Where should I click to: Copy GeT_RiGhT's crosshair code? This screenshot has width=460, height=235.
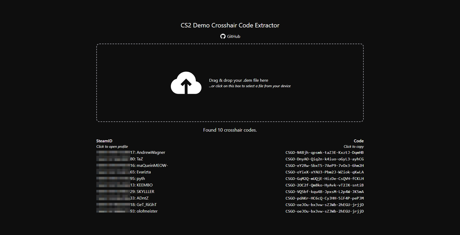tap(325, 205)
